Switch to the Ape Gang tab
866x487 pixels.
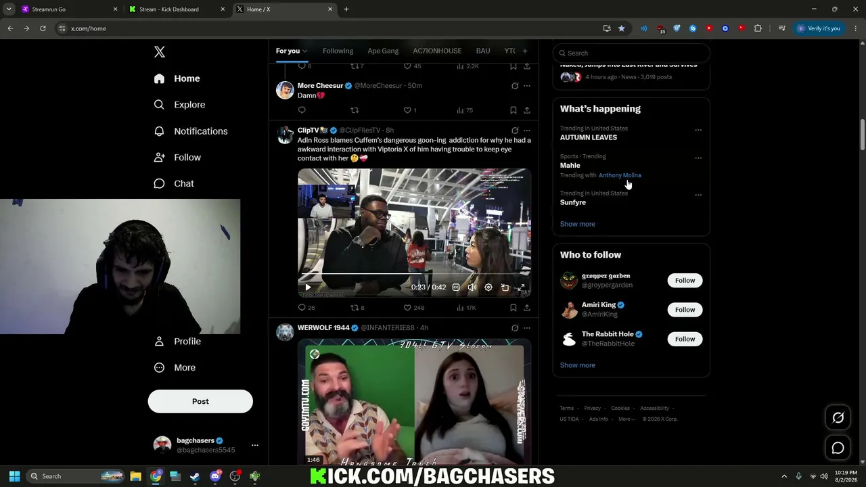[x=383, y=51]
